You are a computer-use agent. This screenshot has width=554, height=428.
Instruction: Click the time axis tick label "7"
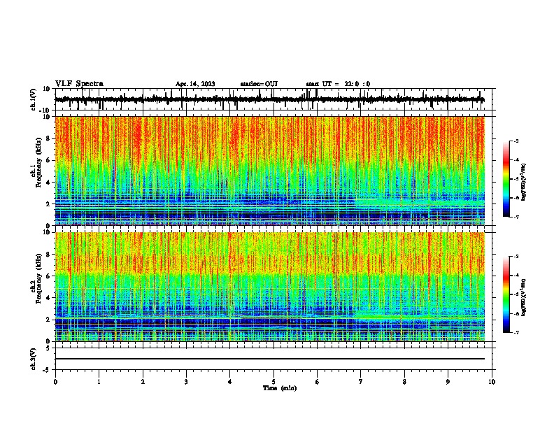click(x=361, y=382)
